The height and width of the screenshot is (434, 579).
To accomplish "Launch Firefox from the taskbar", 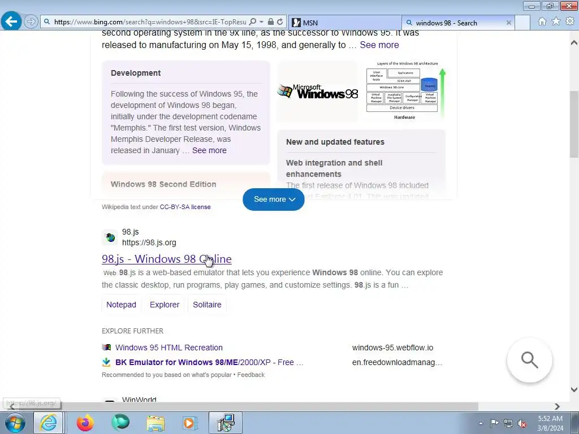I will 85,423.
